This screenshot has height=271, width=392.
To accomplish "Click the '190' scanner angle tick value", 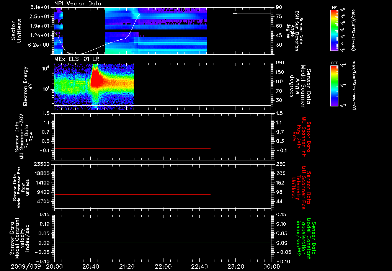I will click(280, 62).
